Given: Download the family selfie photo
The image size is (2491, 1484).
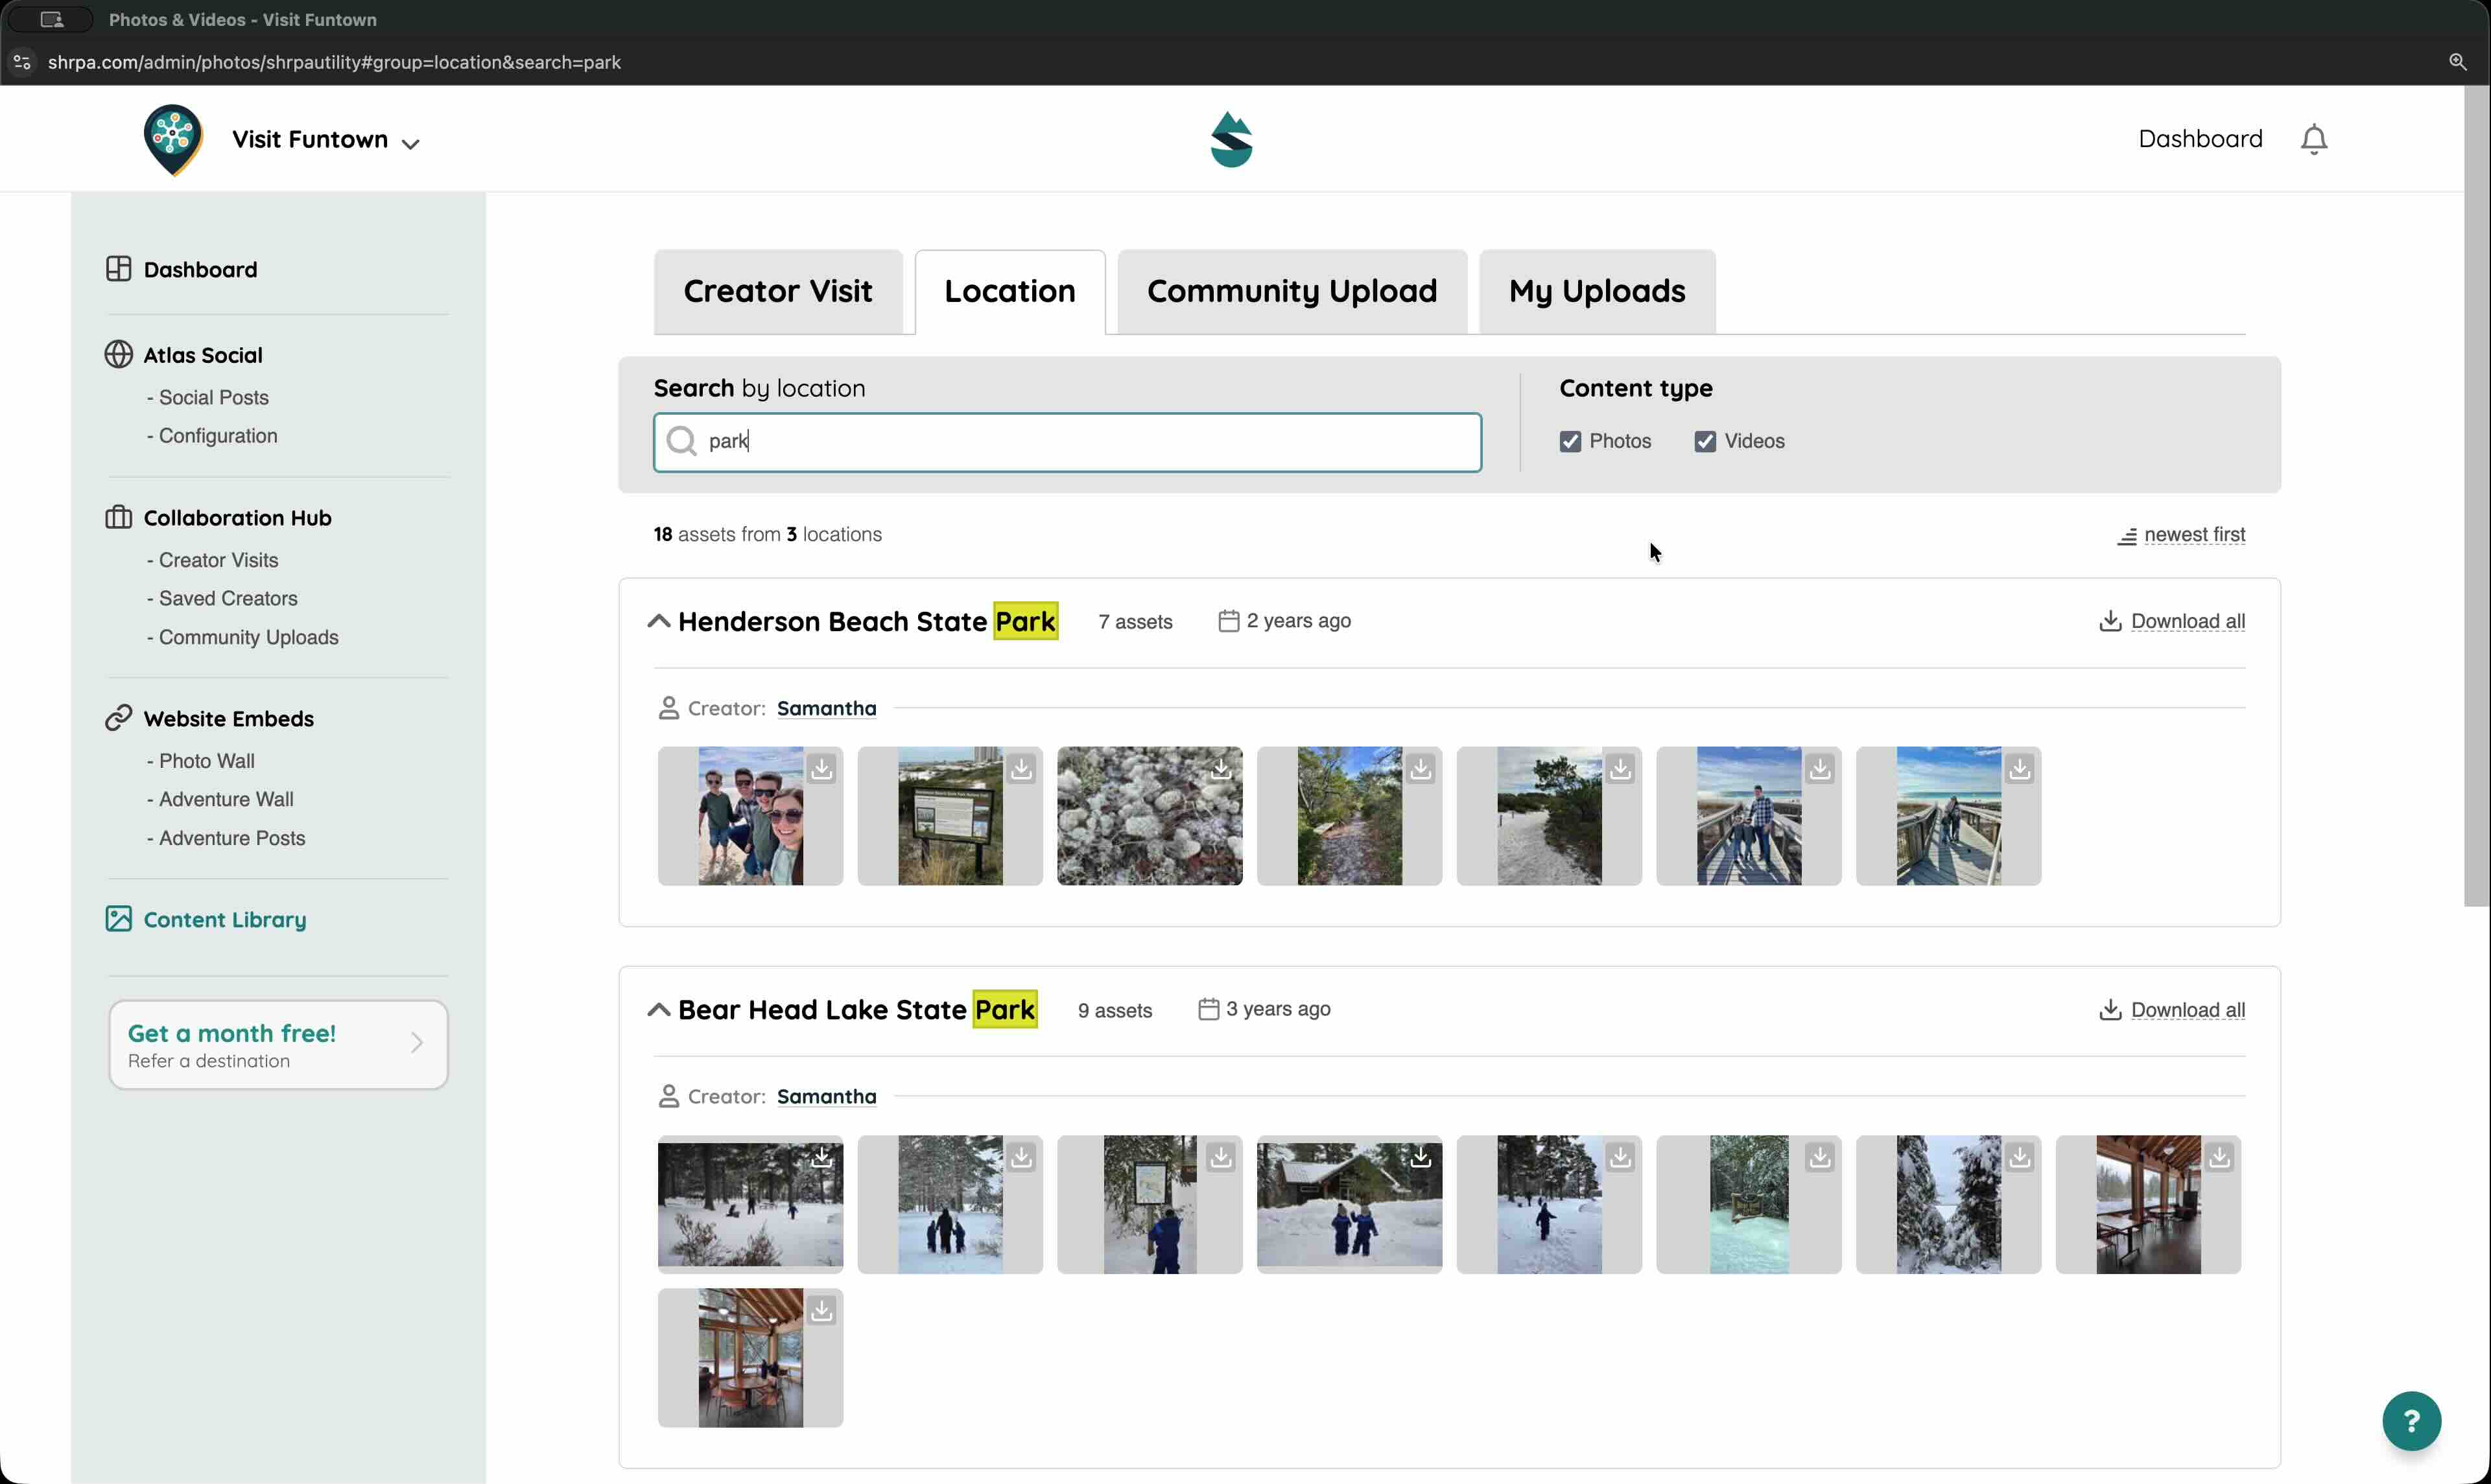Looking at the screenshot, I should click(821, 768).
